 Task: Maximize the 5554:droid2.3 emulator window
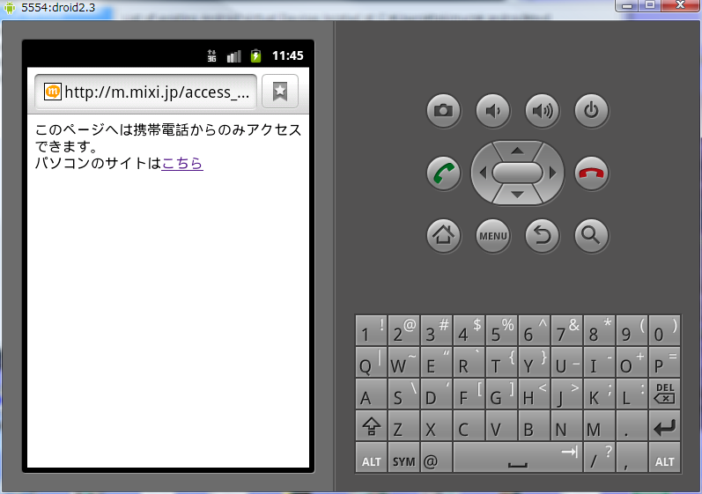point(650,6)
